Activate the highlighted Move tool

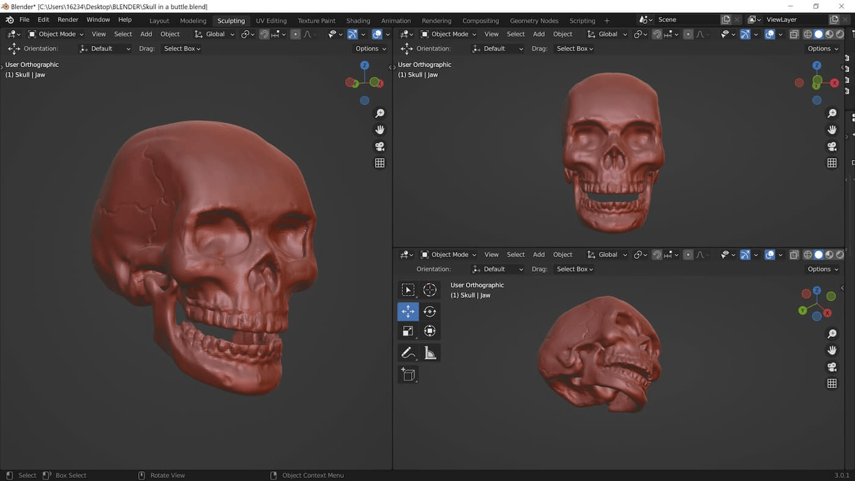tap(408, 311)
